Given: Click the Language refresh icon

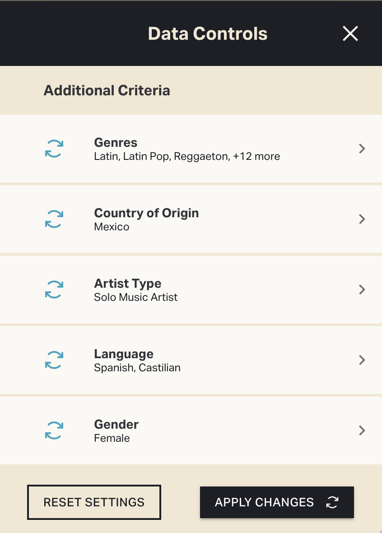Looking at the screenshot, I should [x=54, y=360].
